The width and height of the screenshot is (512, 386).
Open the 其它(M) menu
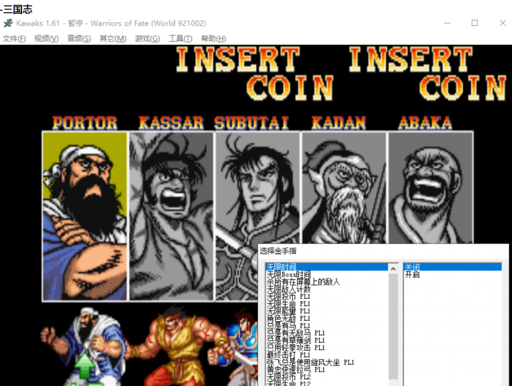[x=113, y=38]
